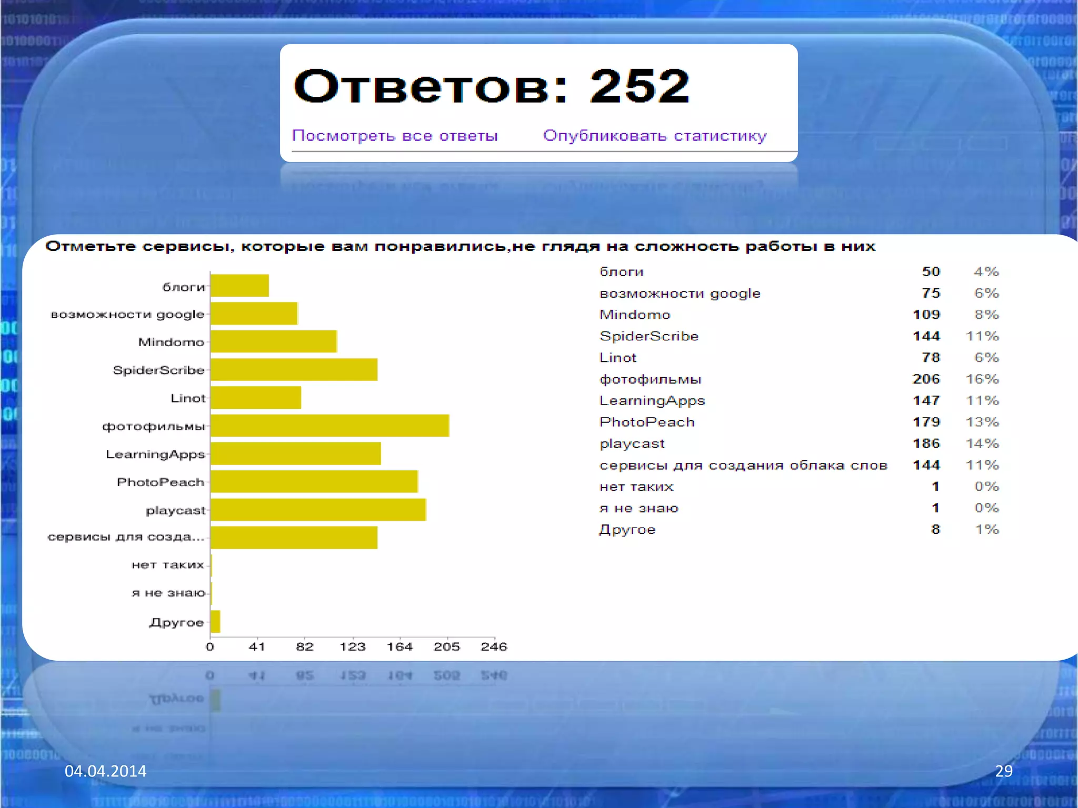Click the 206 count for фотофильмы
The width and height of the screenshot is (1078, 808).
pos(926,379)
